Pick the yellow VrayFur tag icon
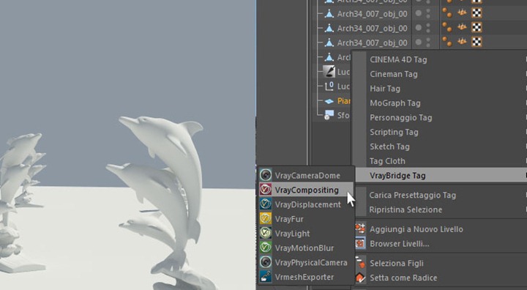The height and width of the screenshot is (290, 527). [x=266, y=219]
